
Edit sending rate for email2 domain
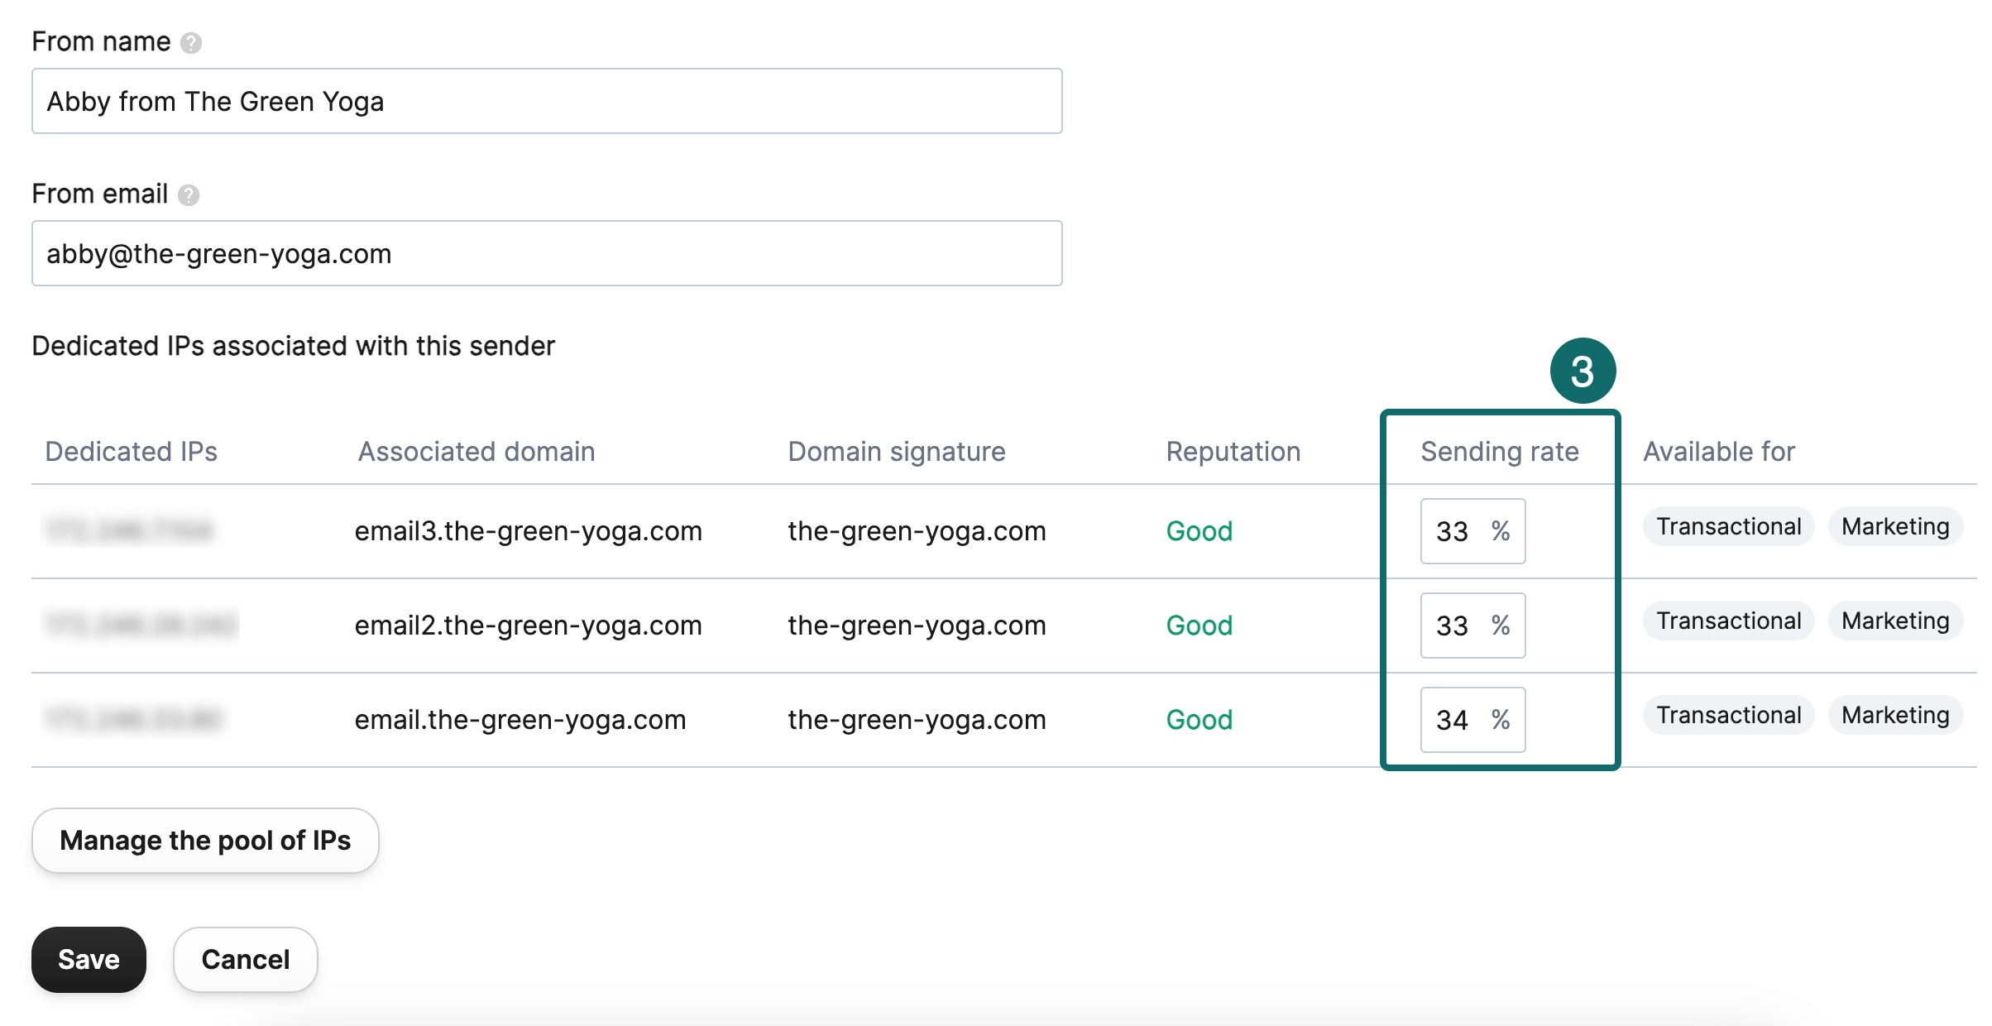[1459, 626]
